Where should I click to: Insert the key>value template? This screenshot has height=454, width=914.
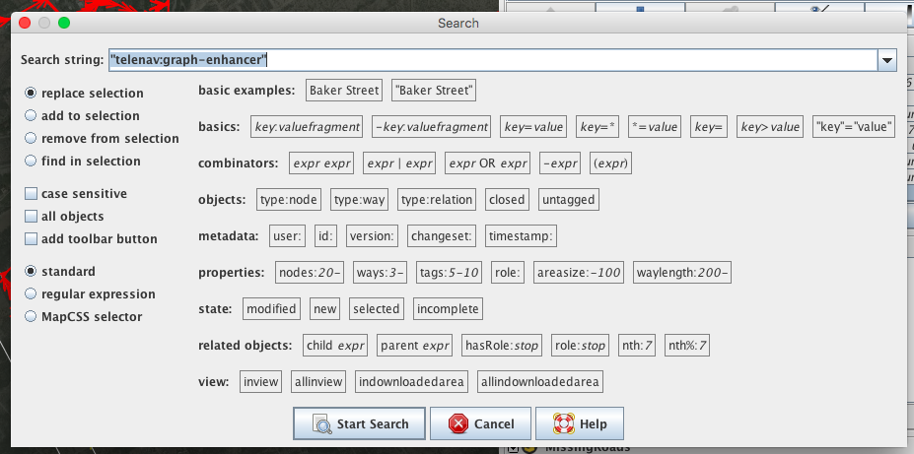click(770, 127)
